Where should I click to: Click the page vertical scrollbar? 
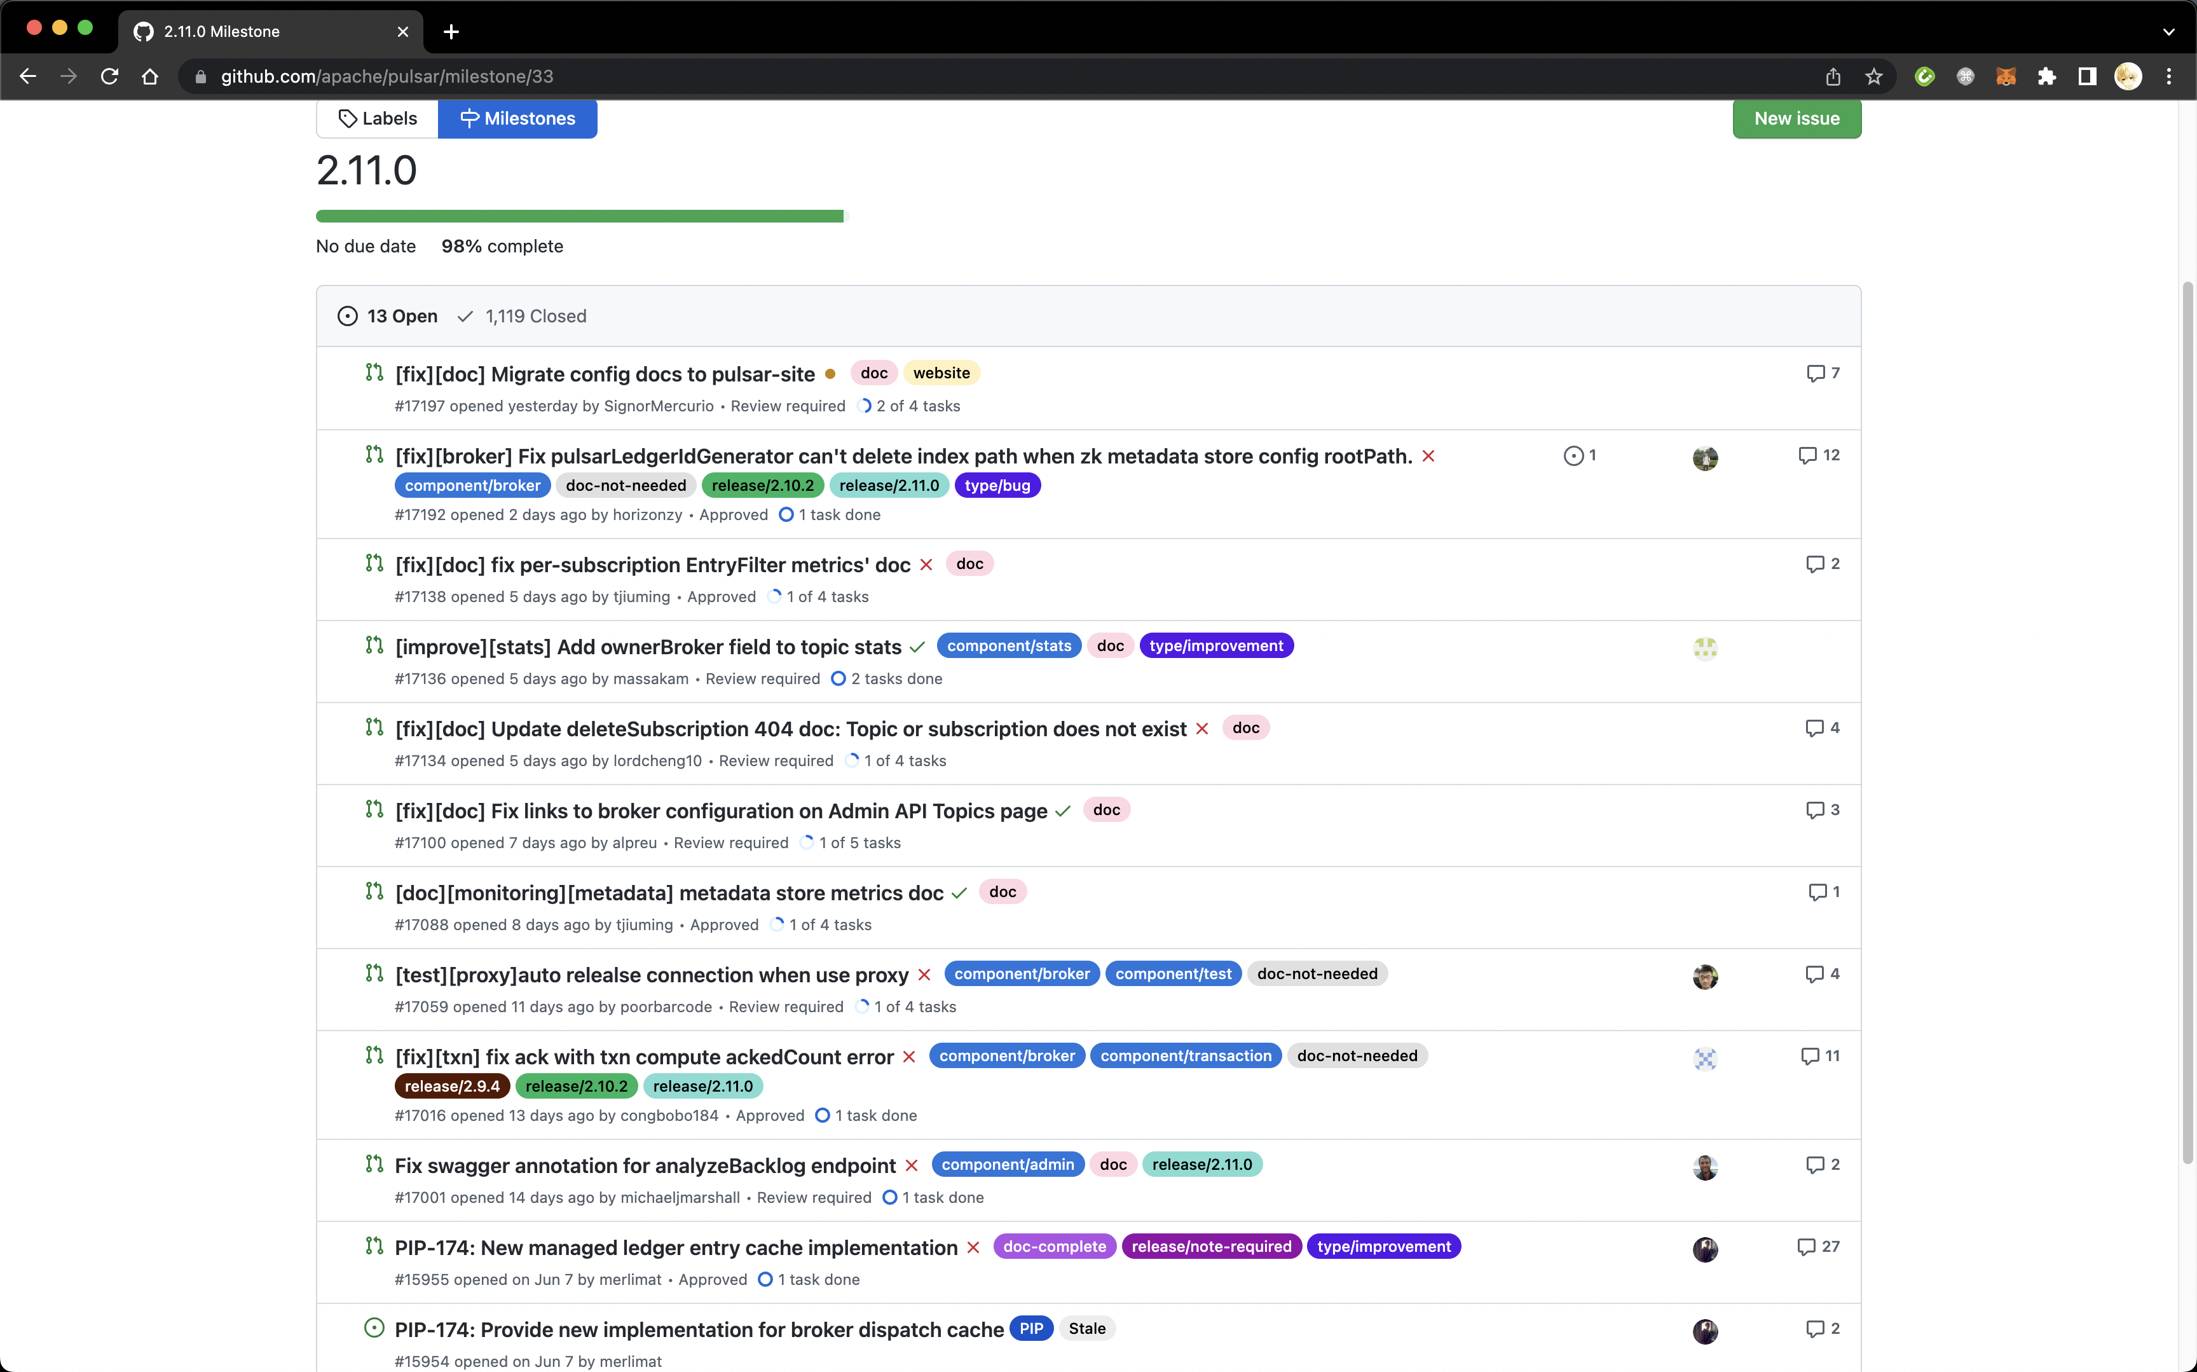click(2187, 722)
